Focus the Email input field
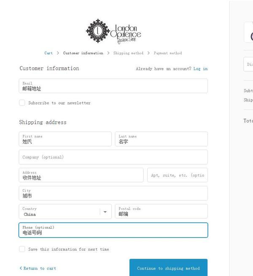Image resolution: width=253 pixels, height=276 pixels. point(113,86)
